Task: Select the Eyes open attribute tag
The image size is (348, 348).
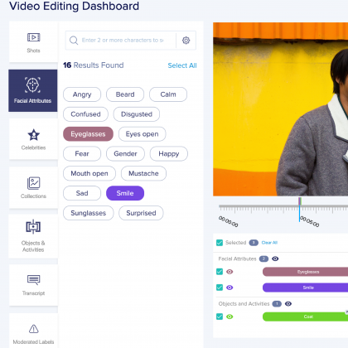Action: point(143,134)
